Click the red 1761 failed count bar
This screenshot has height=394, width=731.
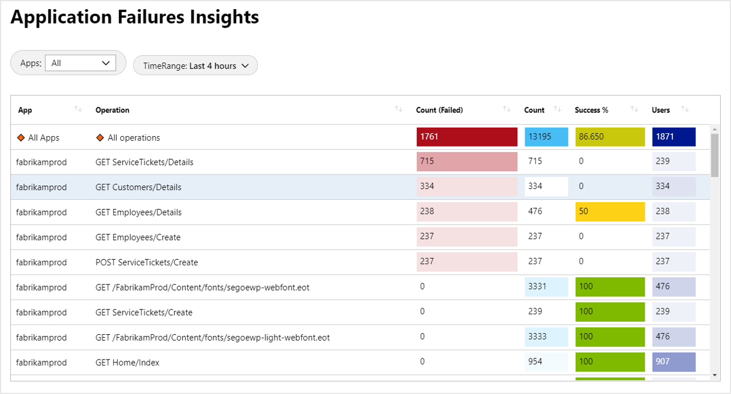click(467, 137)
